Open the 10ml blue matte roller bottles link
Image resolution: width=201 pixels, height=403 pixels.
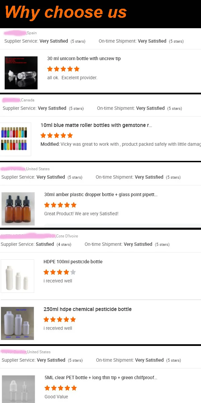coord(96,125)
